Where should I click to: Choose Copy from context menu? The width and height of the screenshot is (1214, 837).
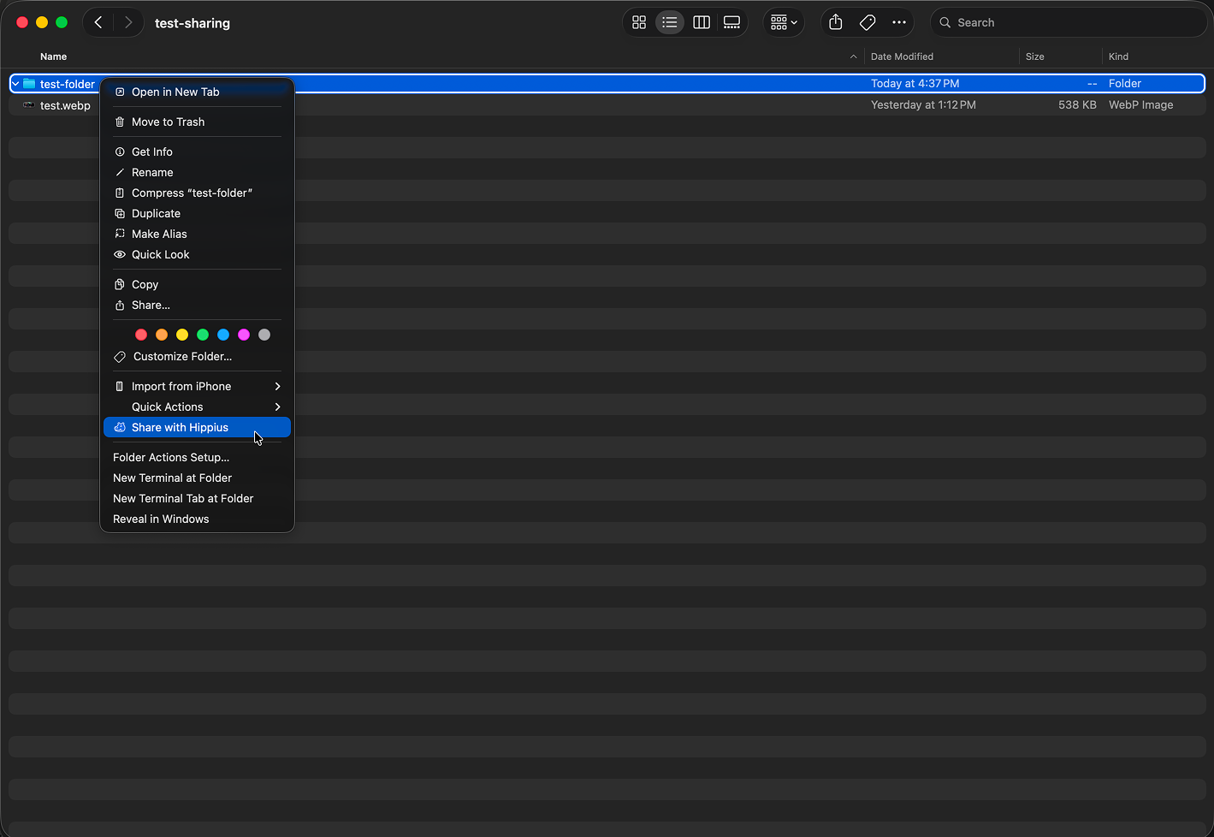coord(197,284)
